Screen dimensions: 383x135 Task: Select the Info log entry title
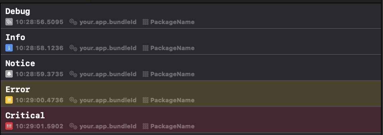pos(15,37)
